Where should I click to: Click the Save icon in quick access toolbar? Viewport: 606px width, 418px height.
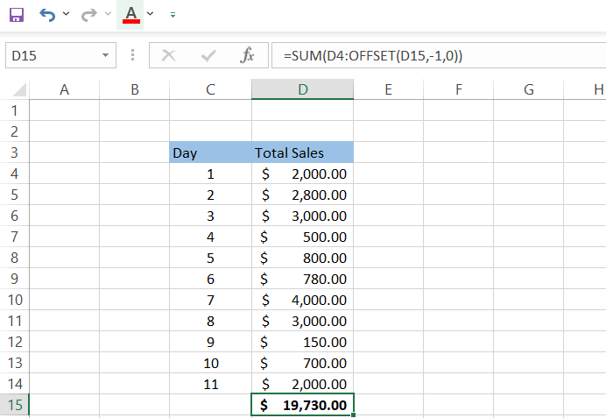16,14
